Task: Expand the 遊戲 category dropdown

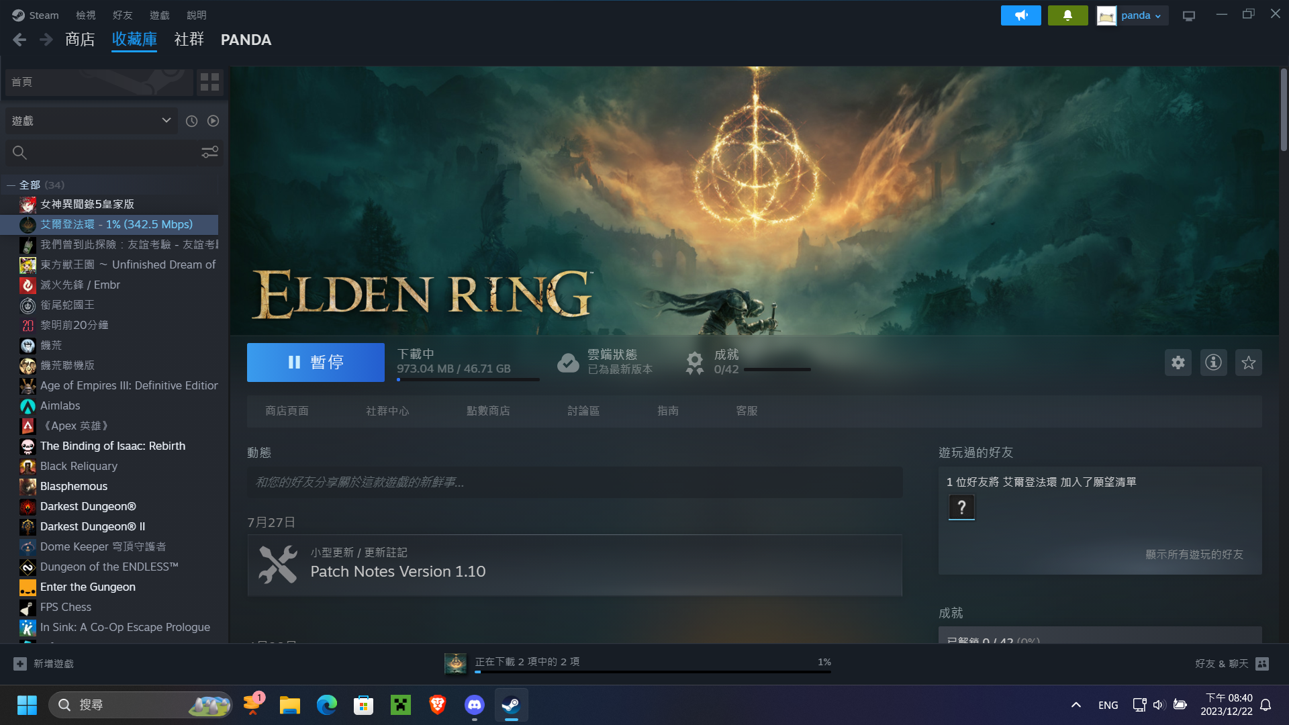Action: click(166, 121)
